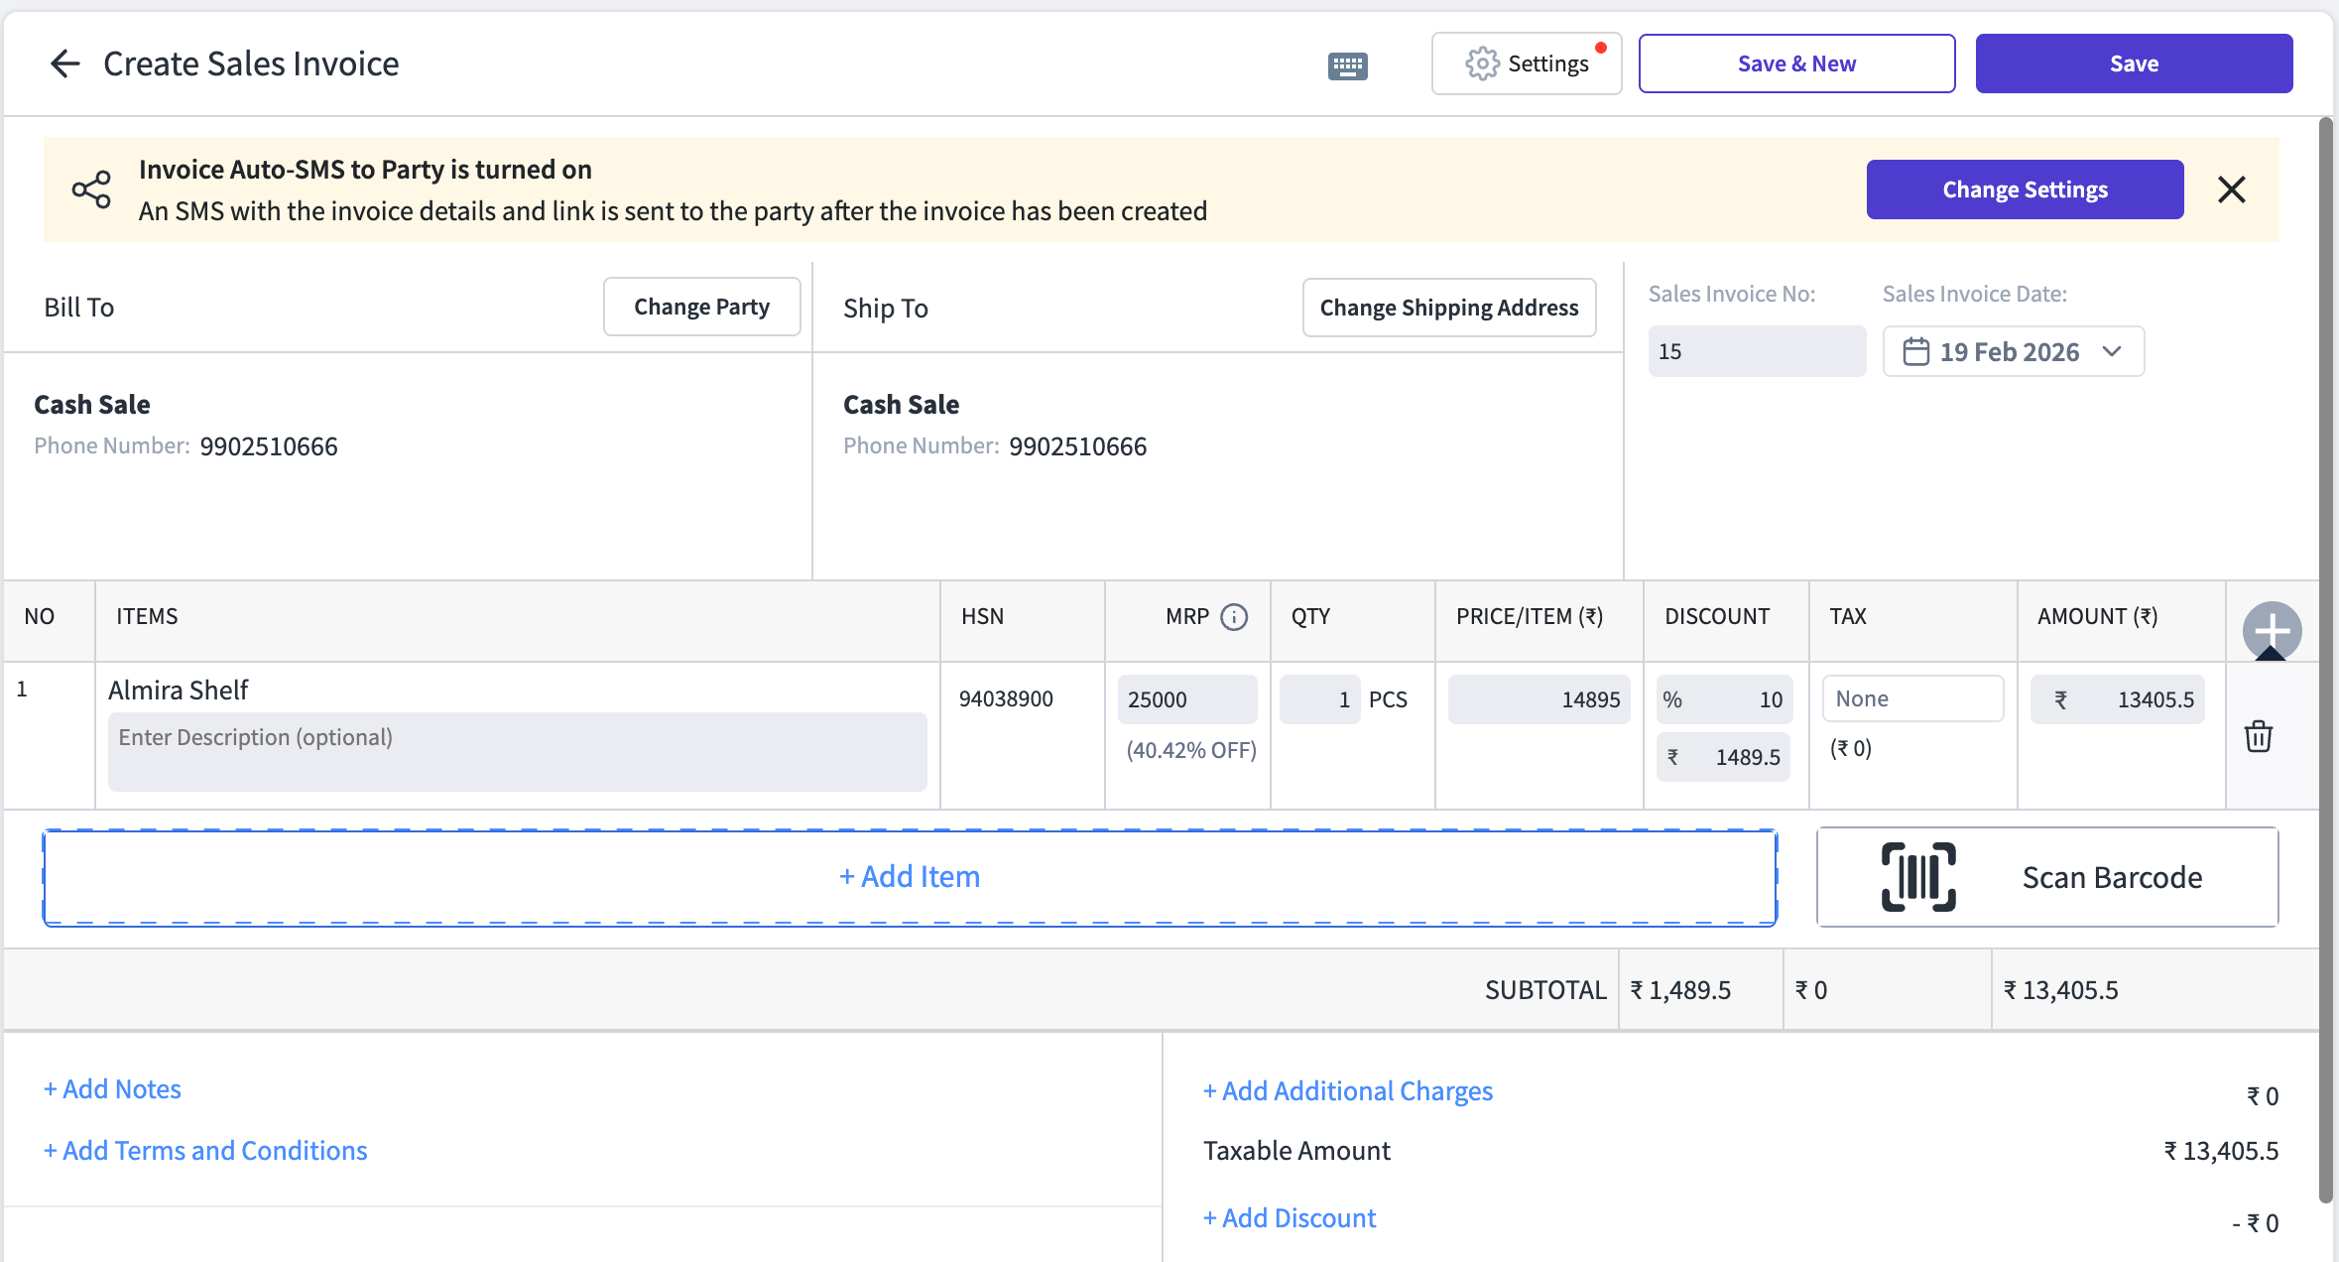Viewport: 2339px width, 1262px height.
Task: Click Add Additional Charges link
Action: pyautogui.click(x=1347, y=1091)
